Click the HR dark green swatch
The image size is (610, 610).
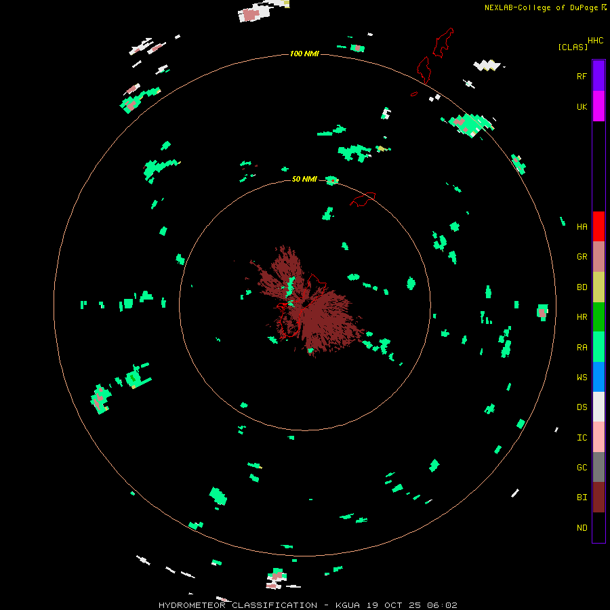pyautogui.click(x=598, y=317)
